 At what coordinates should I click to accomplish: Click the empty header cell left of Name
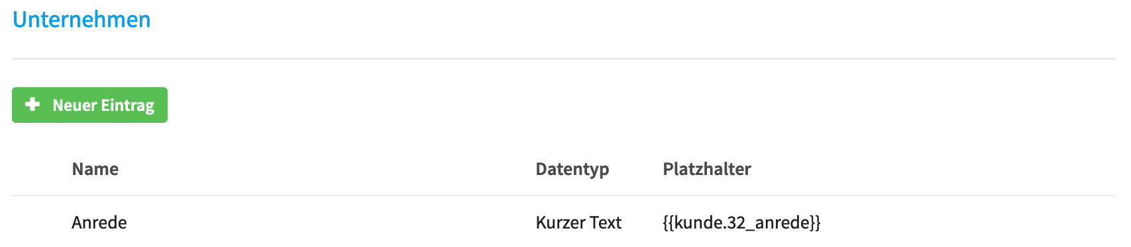(38, 169)
